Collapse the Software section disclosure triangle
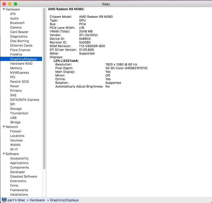The image size is (212, 203). [x=4, y=154]
